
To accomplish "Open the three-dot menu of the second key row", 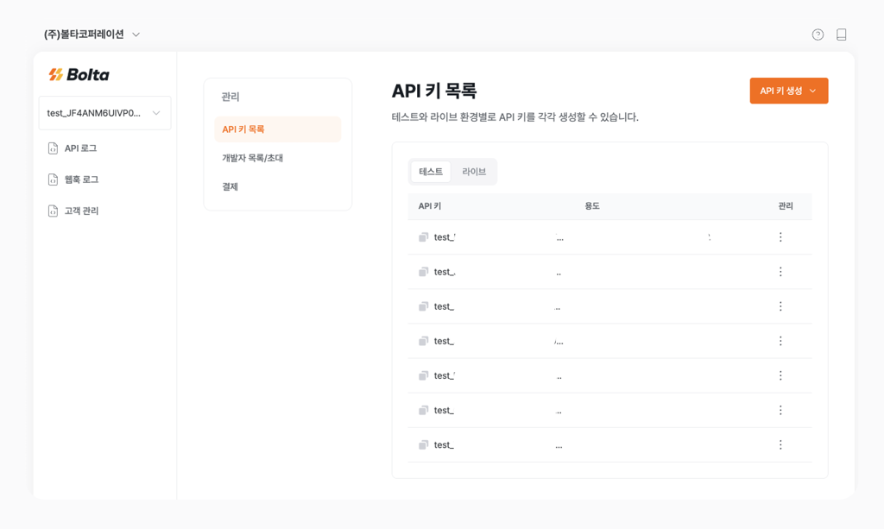I will 780,272.
